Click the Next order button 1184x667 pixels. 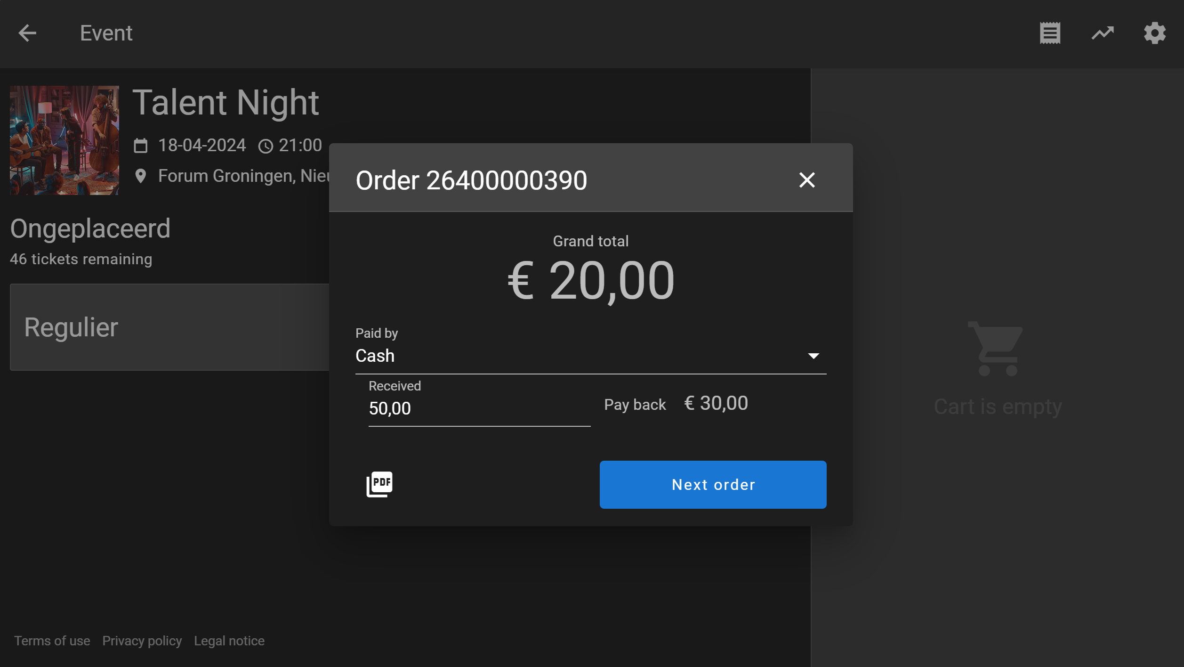tap(713, 484)
